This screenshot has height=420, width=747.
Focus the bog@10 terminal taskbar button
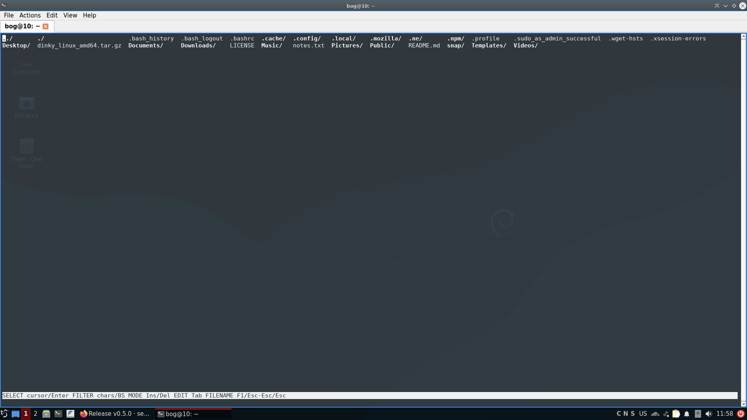point(193,414)
